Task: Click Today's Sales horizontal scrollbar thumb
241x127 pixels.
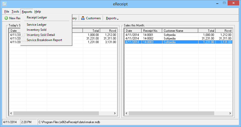Action: pyautogui.click(x=56, y=113)
